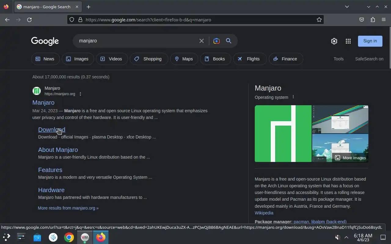This screenshot has width=391, height=244.
Task: Click the tracking protection shield icon
Action: 72,20
